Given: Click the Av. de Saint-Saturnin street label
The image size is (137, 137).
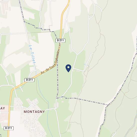Looking at the screenshot, I should (50, 62).
